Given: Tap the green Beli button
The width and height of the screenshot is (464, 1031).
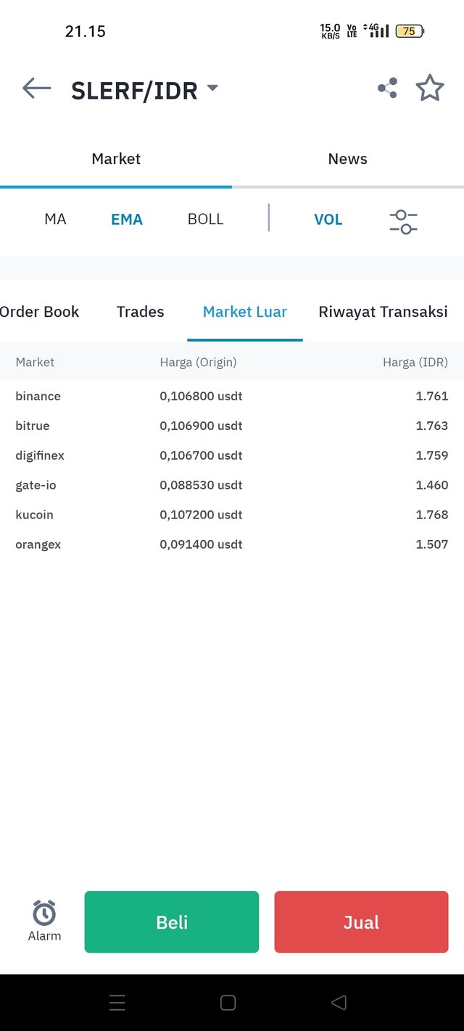Looking at the screenshot, I should pyautogui.click(x=172, y=922).
